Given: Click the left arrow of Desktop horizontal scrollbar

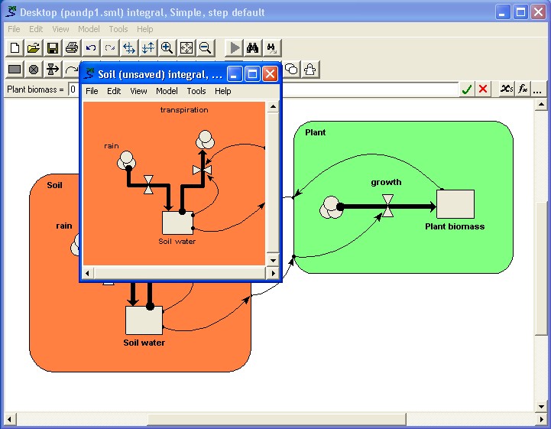Looking at the screenshot, I should click(9, 420).
